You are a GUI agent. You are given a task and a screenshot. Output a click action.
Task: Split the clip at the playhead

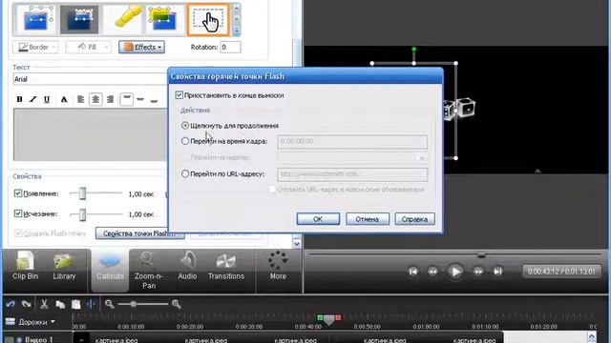click(92, 304)
